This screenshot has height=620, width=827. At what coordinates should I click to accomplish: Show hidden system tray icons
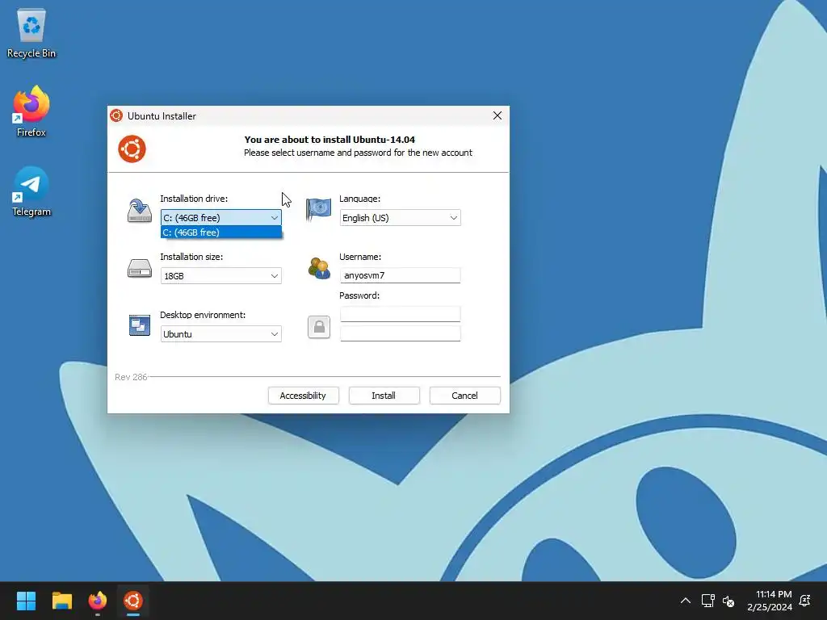685,601
